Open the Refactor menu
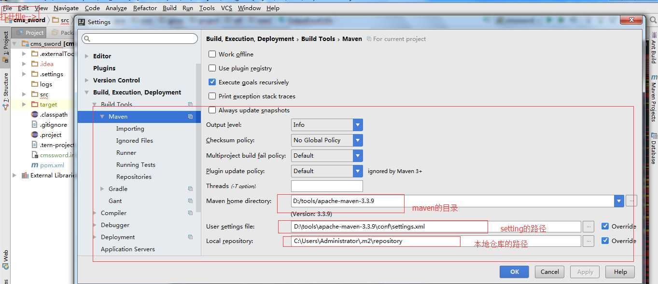The width and height of the screenshot is (658, 284). point(145,8)
